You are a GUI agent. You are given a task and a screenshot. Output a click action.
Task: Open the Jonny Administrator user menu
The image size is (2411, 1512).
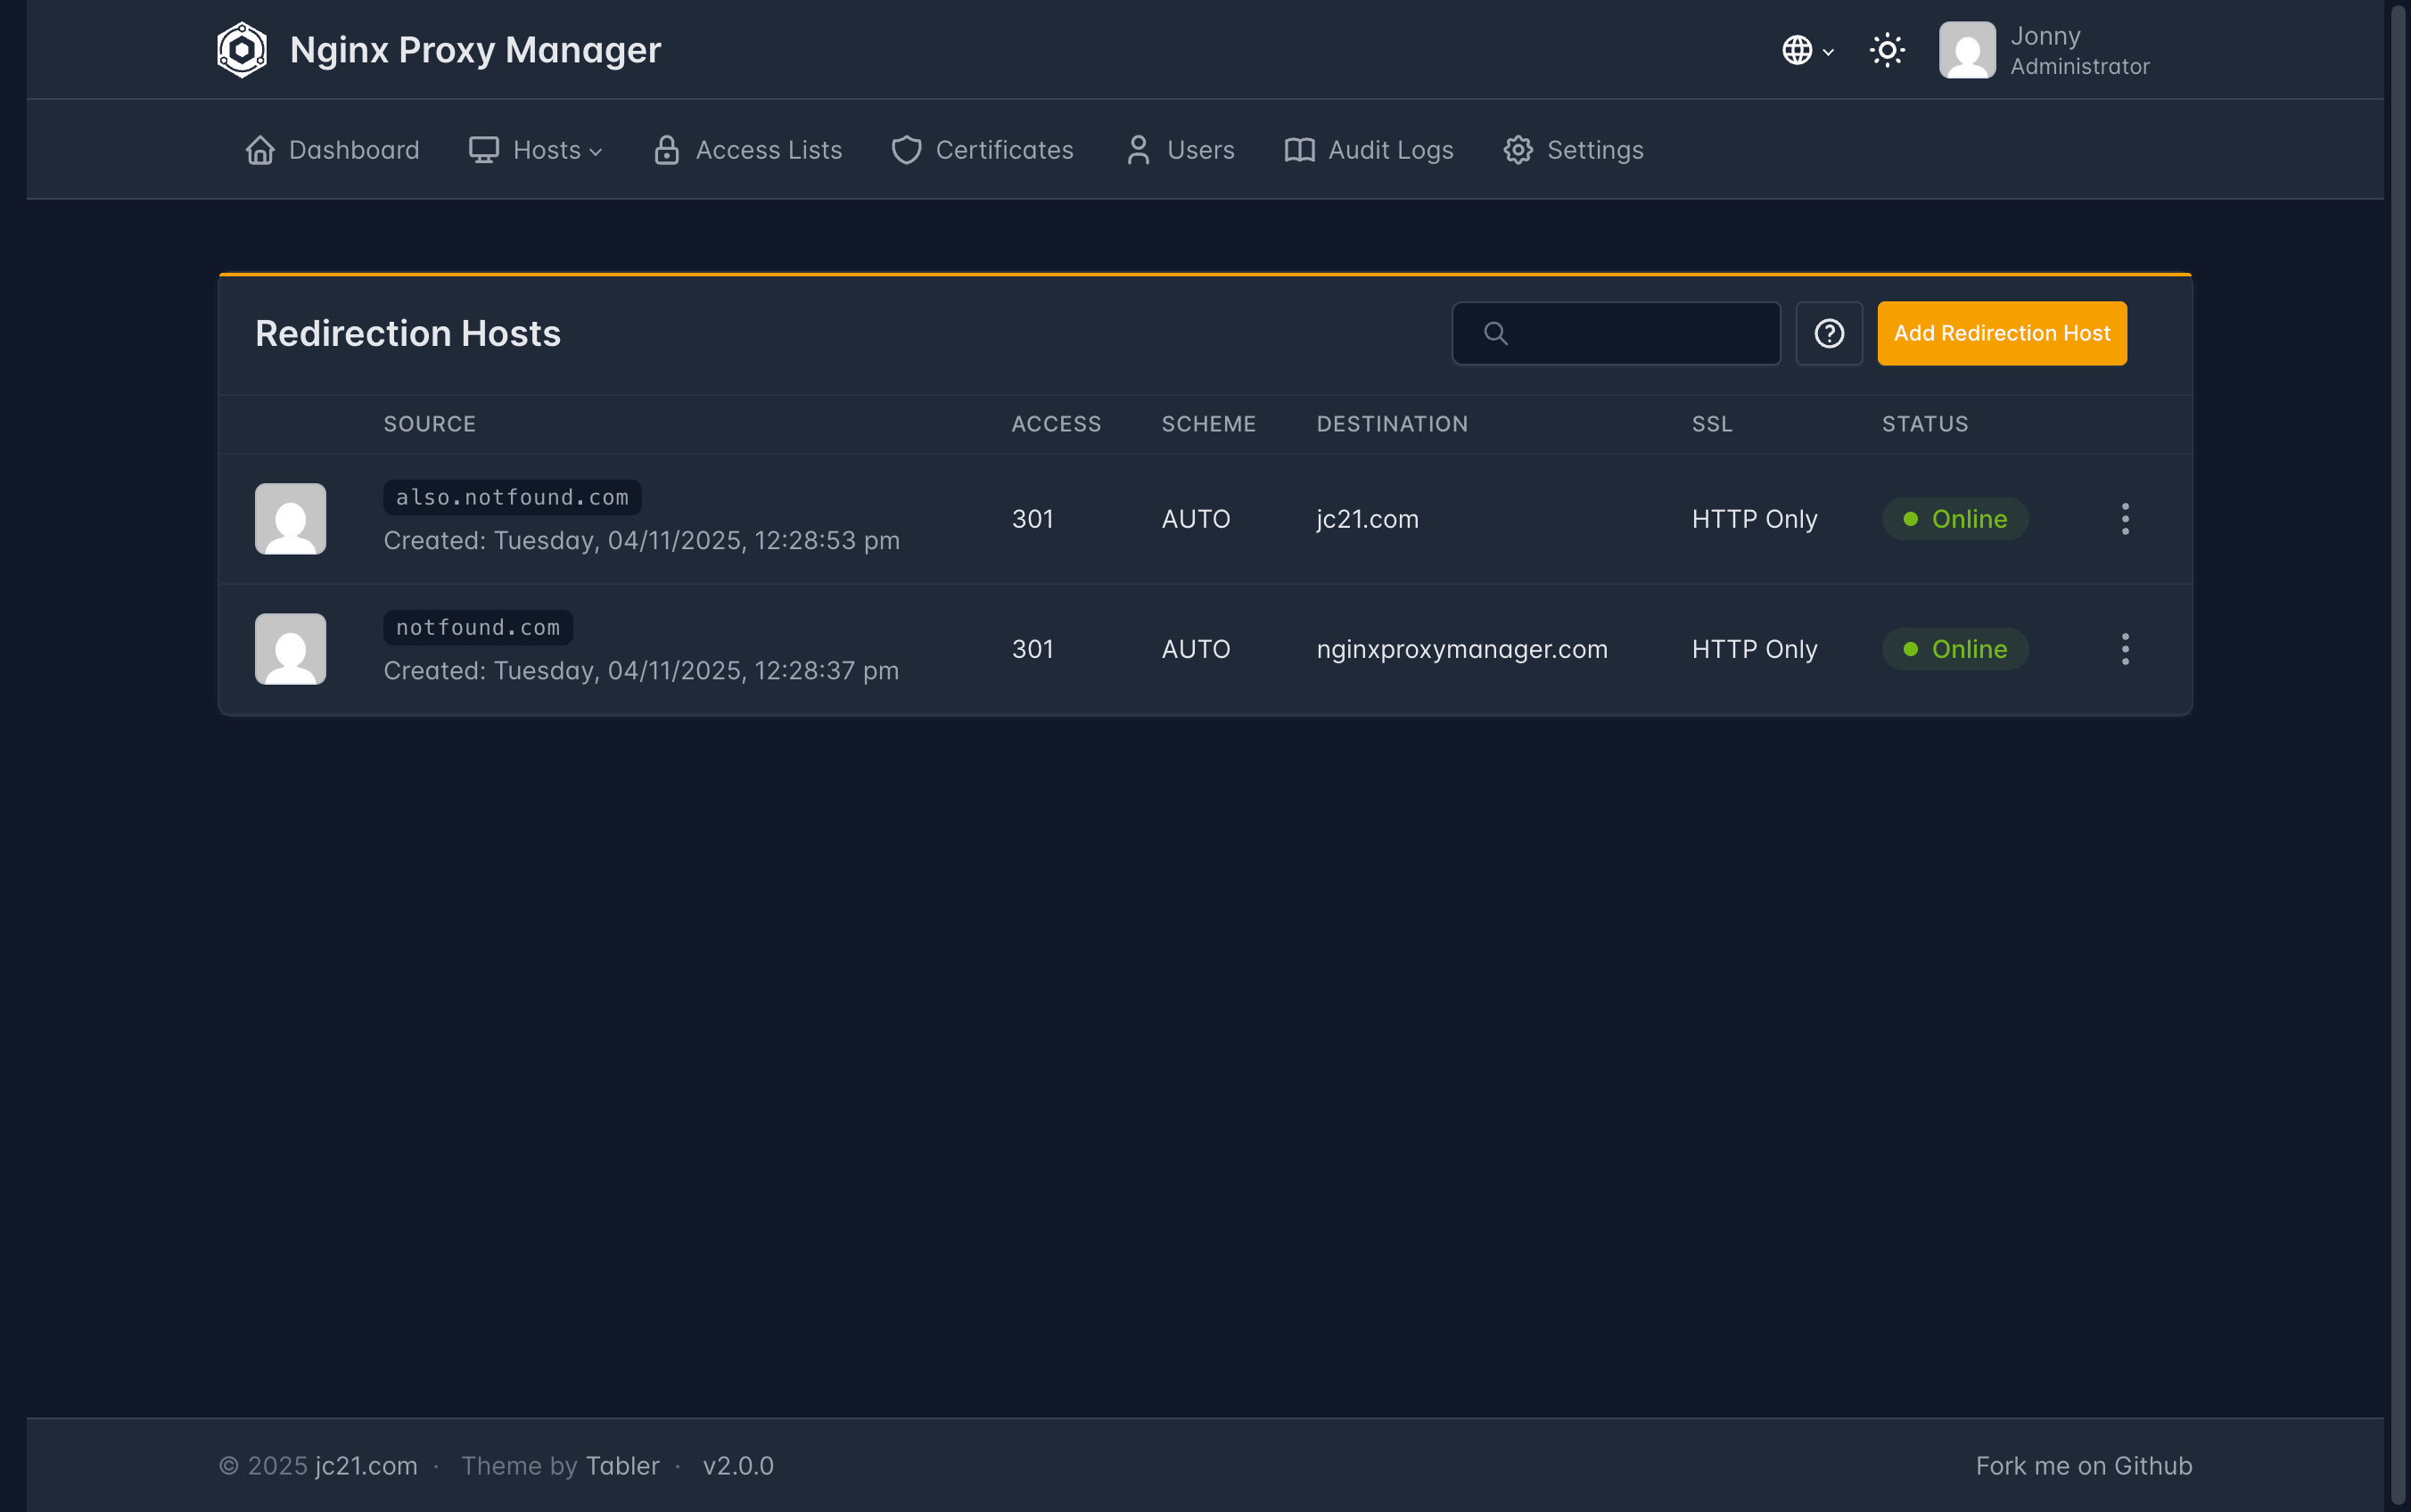click(2044, 50)
